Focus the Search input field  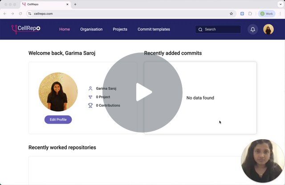(218, 29)
